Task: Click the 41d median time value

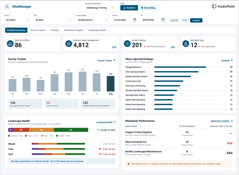Action: (x=229, y=143)
